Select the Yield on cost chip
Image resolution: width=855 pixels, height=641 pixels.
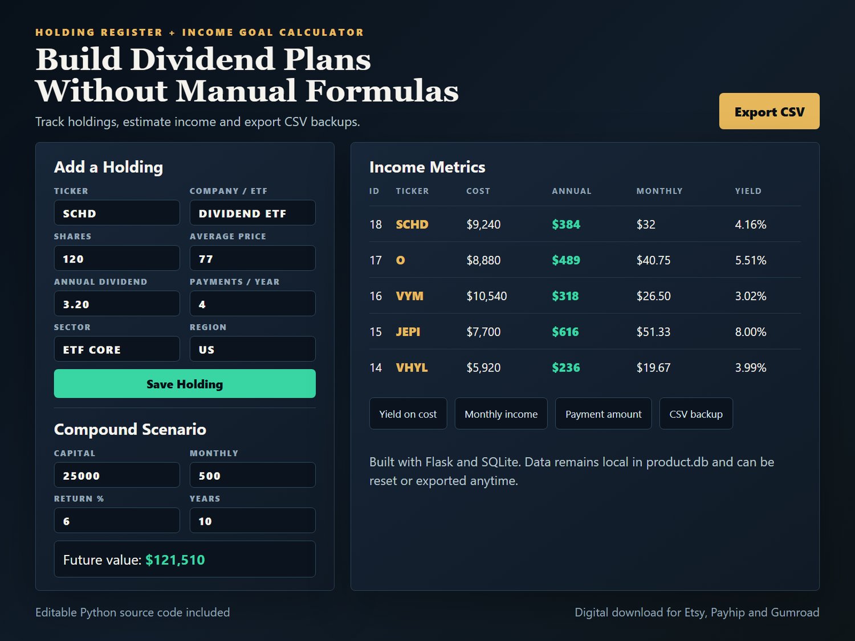point(408,414)
